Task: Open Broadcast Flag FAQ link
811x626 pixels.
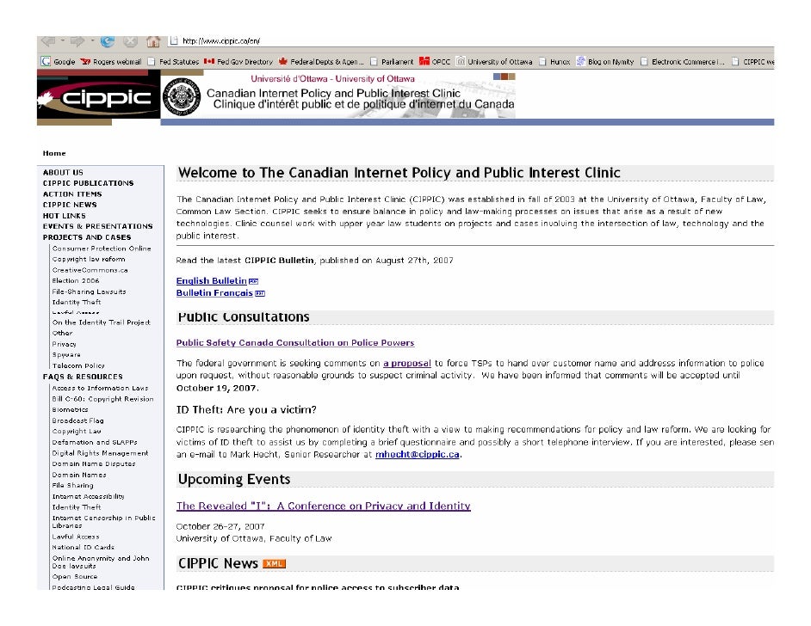Action: pyautogui.click(x=77, y=421)
